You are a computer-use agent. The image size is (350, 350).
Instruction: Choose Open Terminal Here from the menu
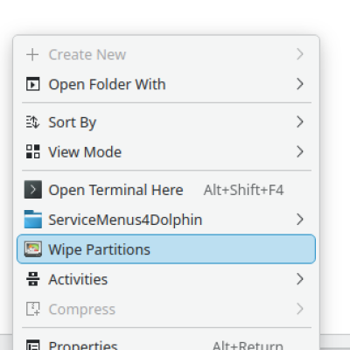[x=166, y=190]
